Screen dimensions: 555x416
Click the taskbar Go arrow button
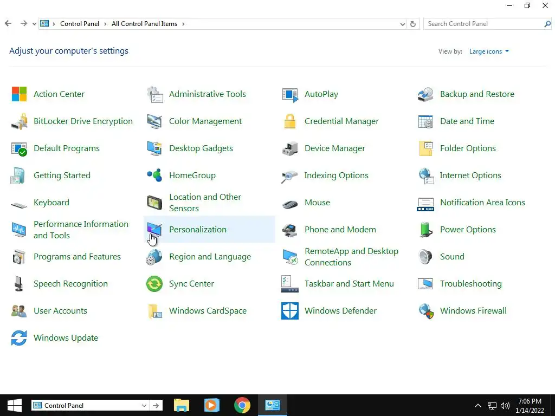tap(156, 406)
